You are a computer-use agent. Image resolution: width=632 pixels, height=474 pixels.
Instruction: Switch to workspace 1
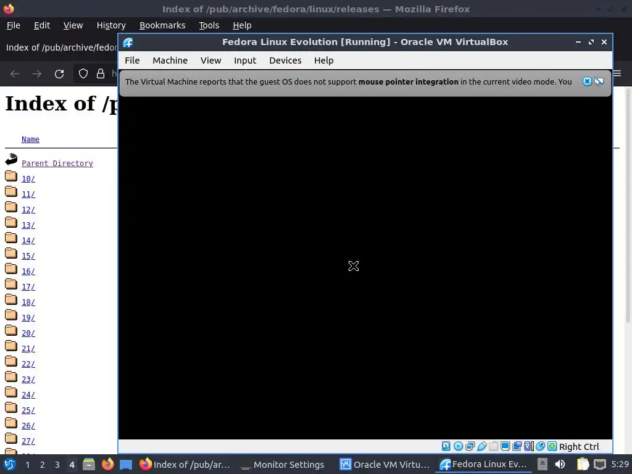[x=27, y=465]
